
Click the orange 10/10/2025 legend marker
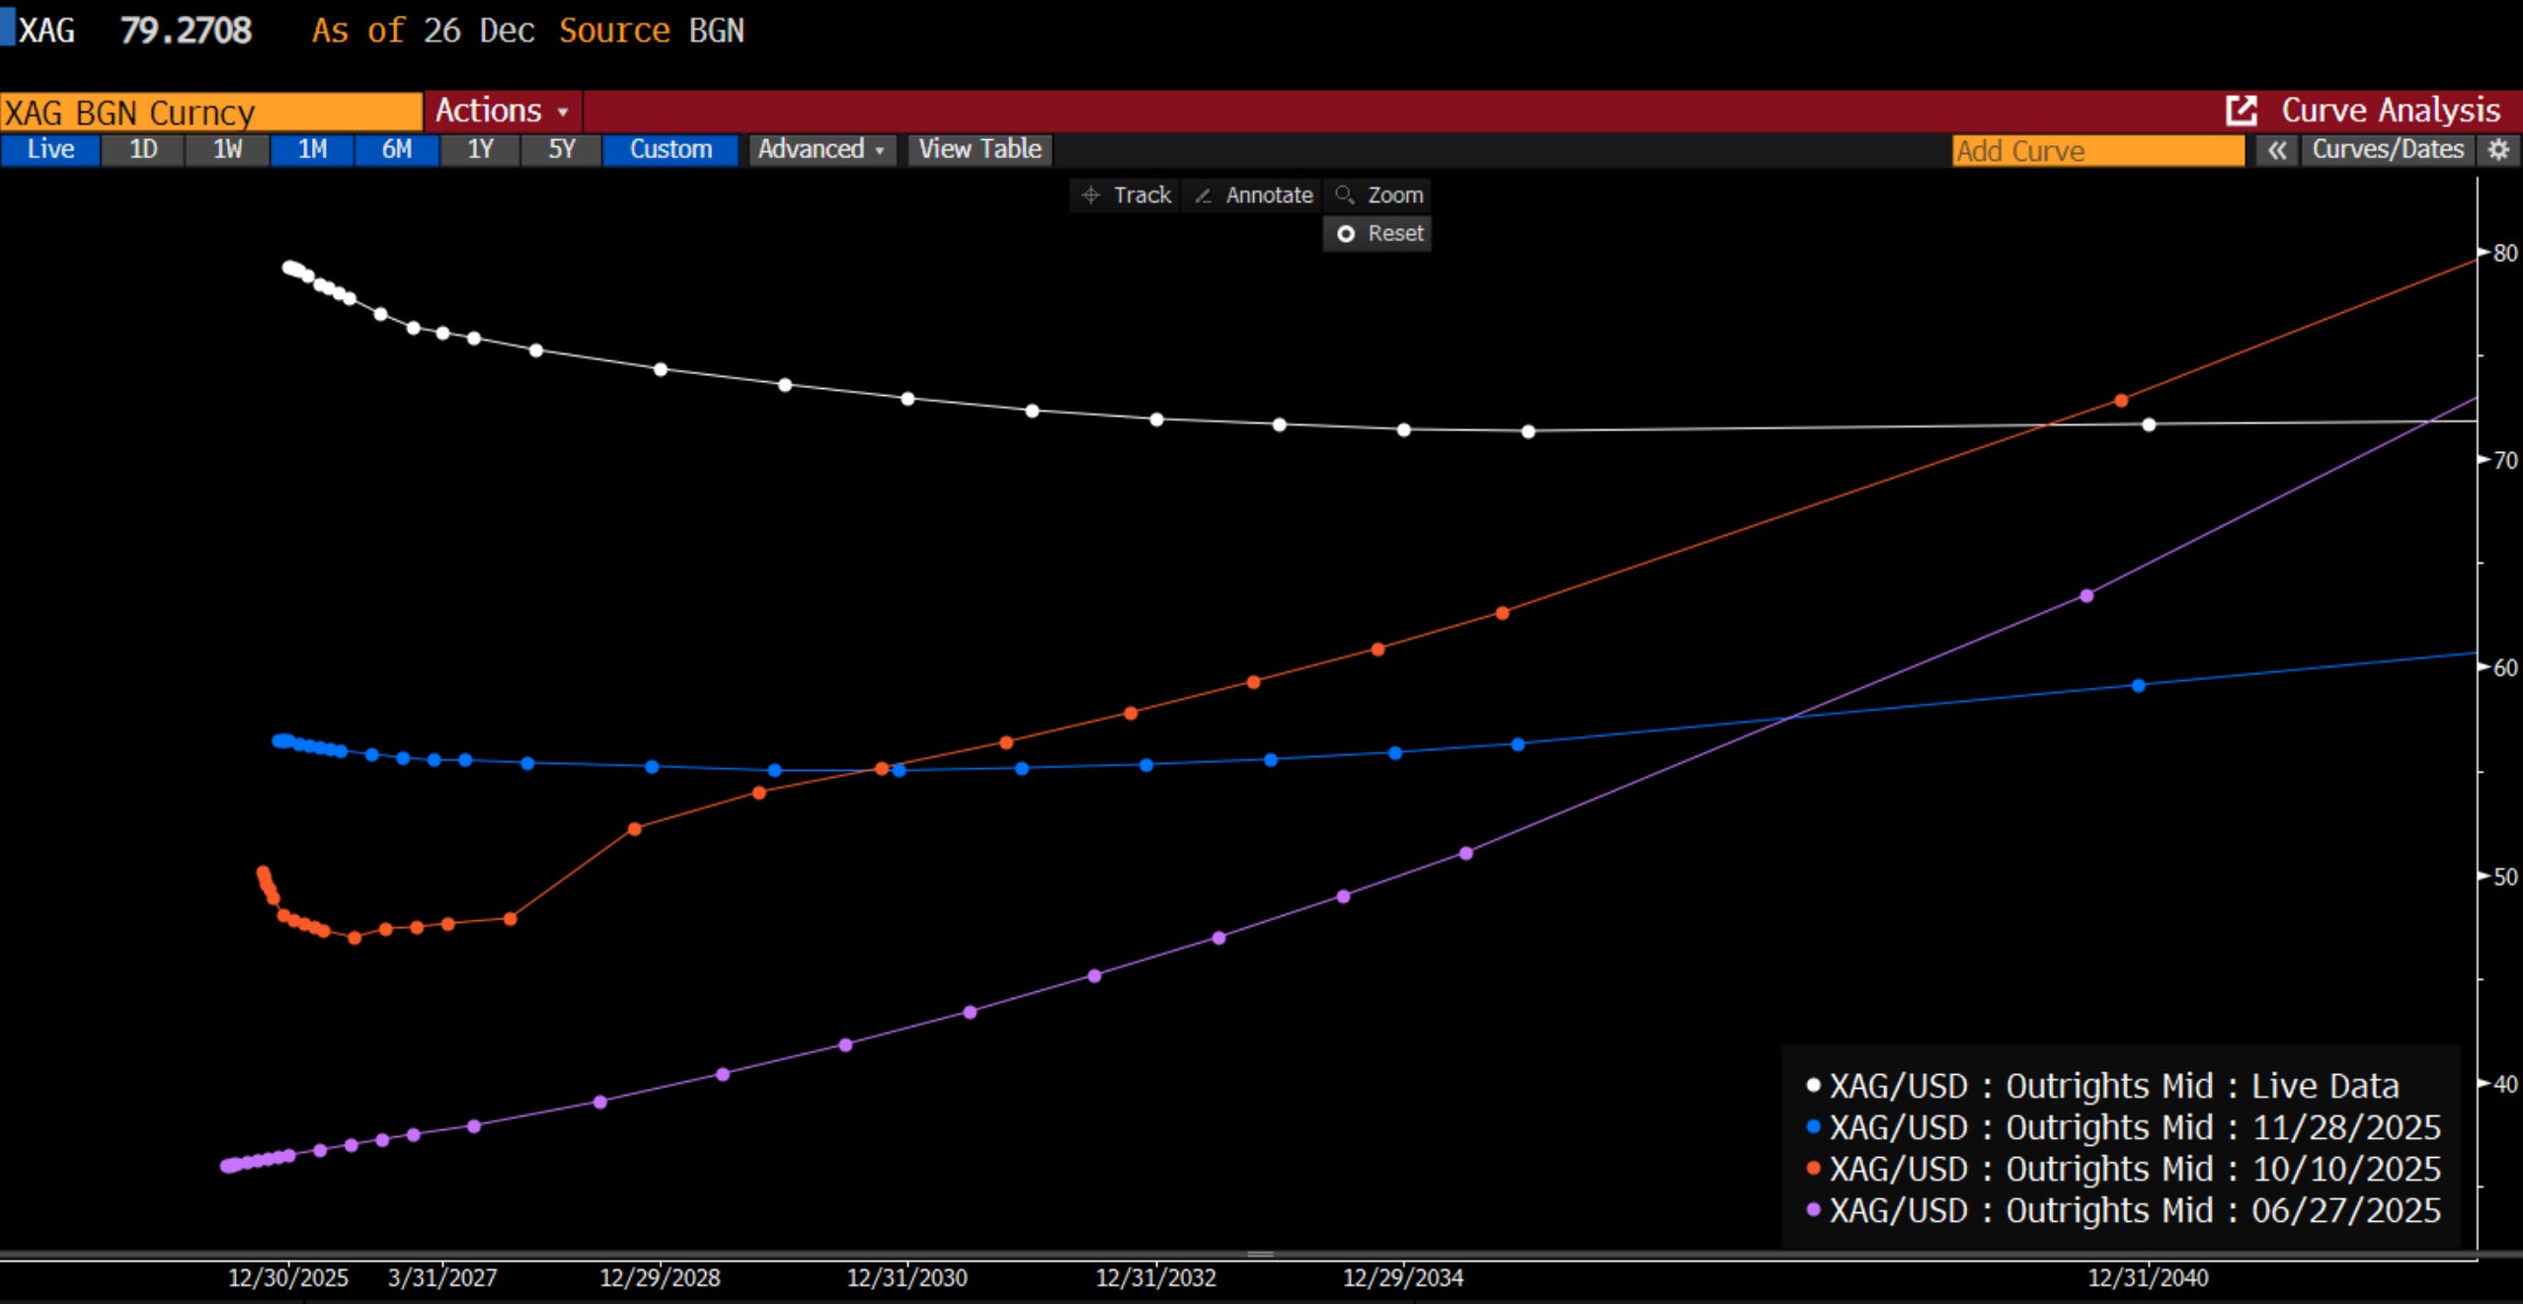coord(1813,1169)
